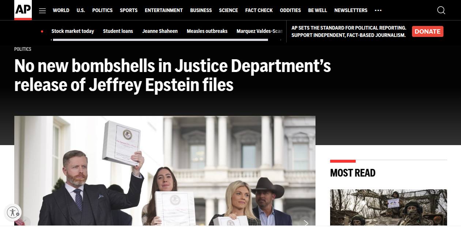Click the DONATE button

tap(427, 31)
